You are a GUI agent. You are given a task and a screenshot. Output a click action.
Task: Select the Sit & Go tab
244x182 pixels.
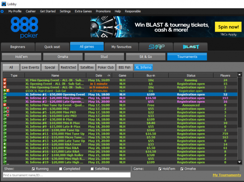(x=146, y=57)
